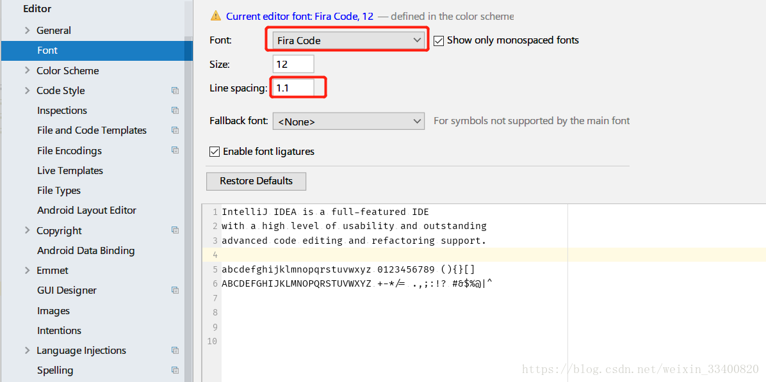Click project-level icon next to Code Style

pos(175,91)
